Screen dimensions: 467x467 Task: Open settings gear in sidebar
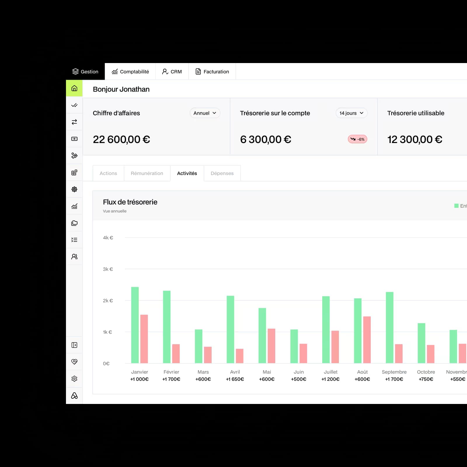[74, 379]
